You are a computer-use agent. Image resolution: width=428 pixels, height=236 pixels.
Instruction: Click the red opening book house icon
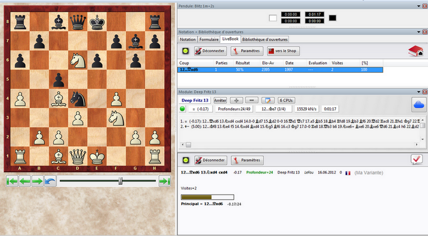pos(416,51)
